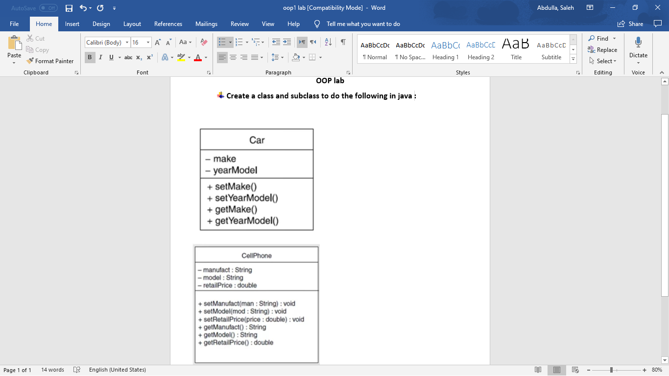669x376 pixels.
Task: Apply center alignment to text
Action: pos(233,57)
